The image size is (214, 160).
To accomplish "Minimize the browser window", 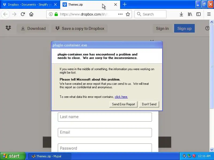I will coord(198,4).
